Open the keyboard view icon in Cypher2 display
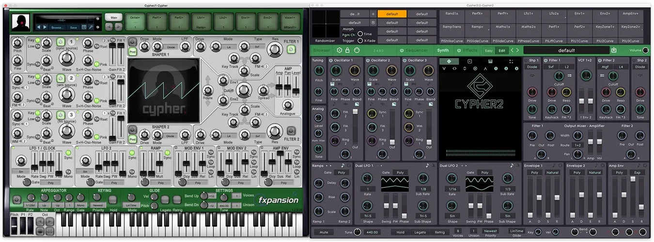The image size is (654, 242). pyautogui.click(x=490, y=61)
